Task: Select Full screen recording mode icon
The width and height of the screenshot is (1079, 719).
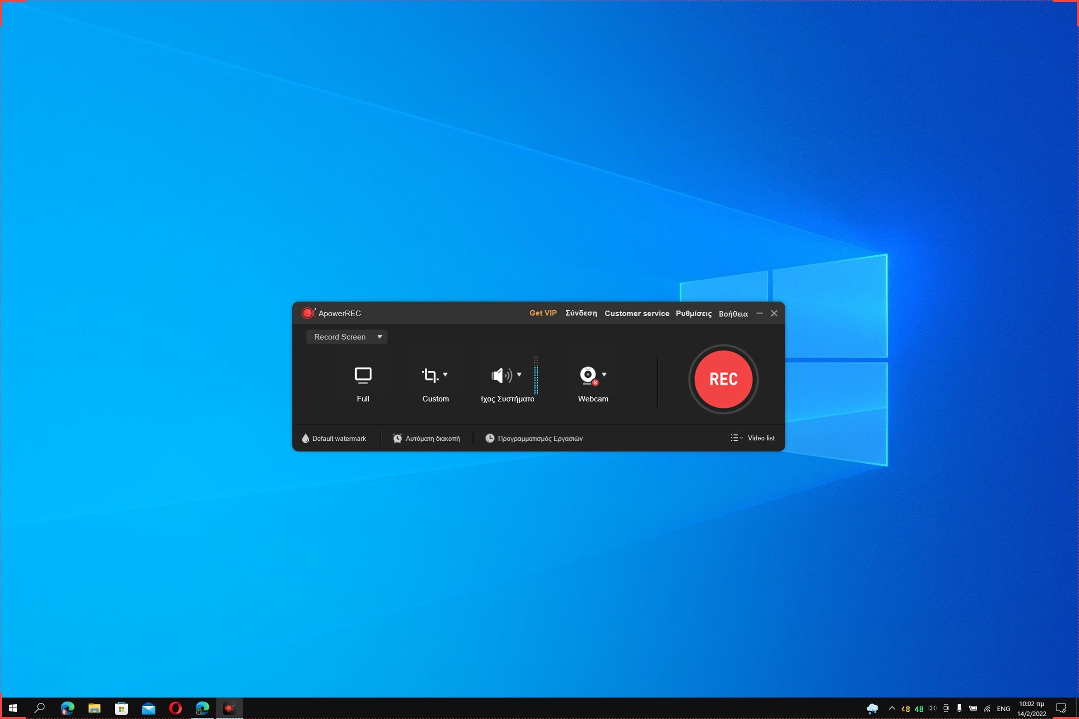Action: 363,375
